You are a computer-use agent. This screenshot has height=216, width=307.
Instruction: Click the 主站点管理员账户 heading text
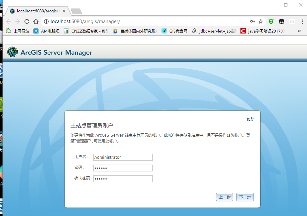[92, 125]
